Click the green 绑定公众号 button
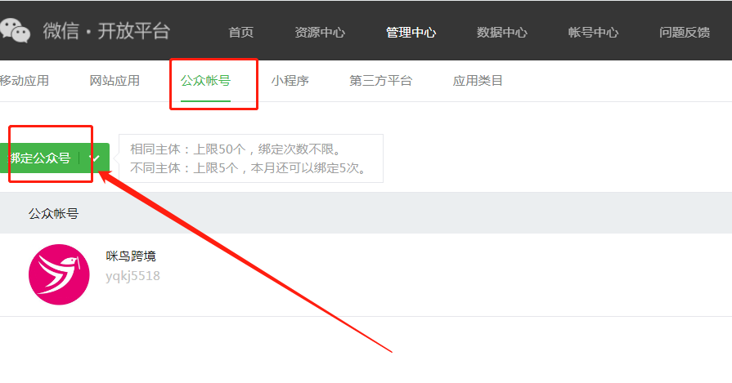The height and width of the screenshot is (383, 732). (x=40, y=158)
